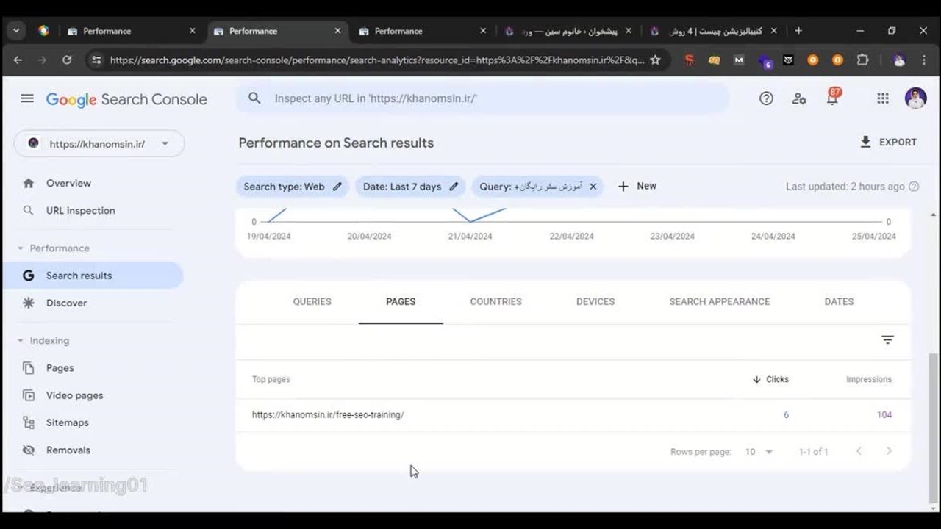Open the Help question mark icon

[766, 98]
